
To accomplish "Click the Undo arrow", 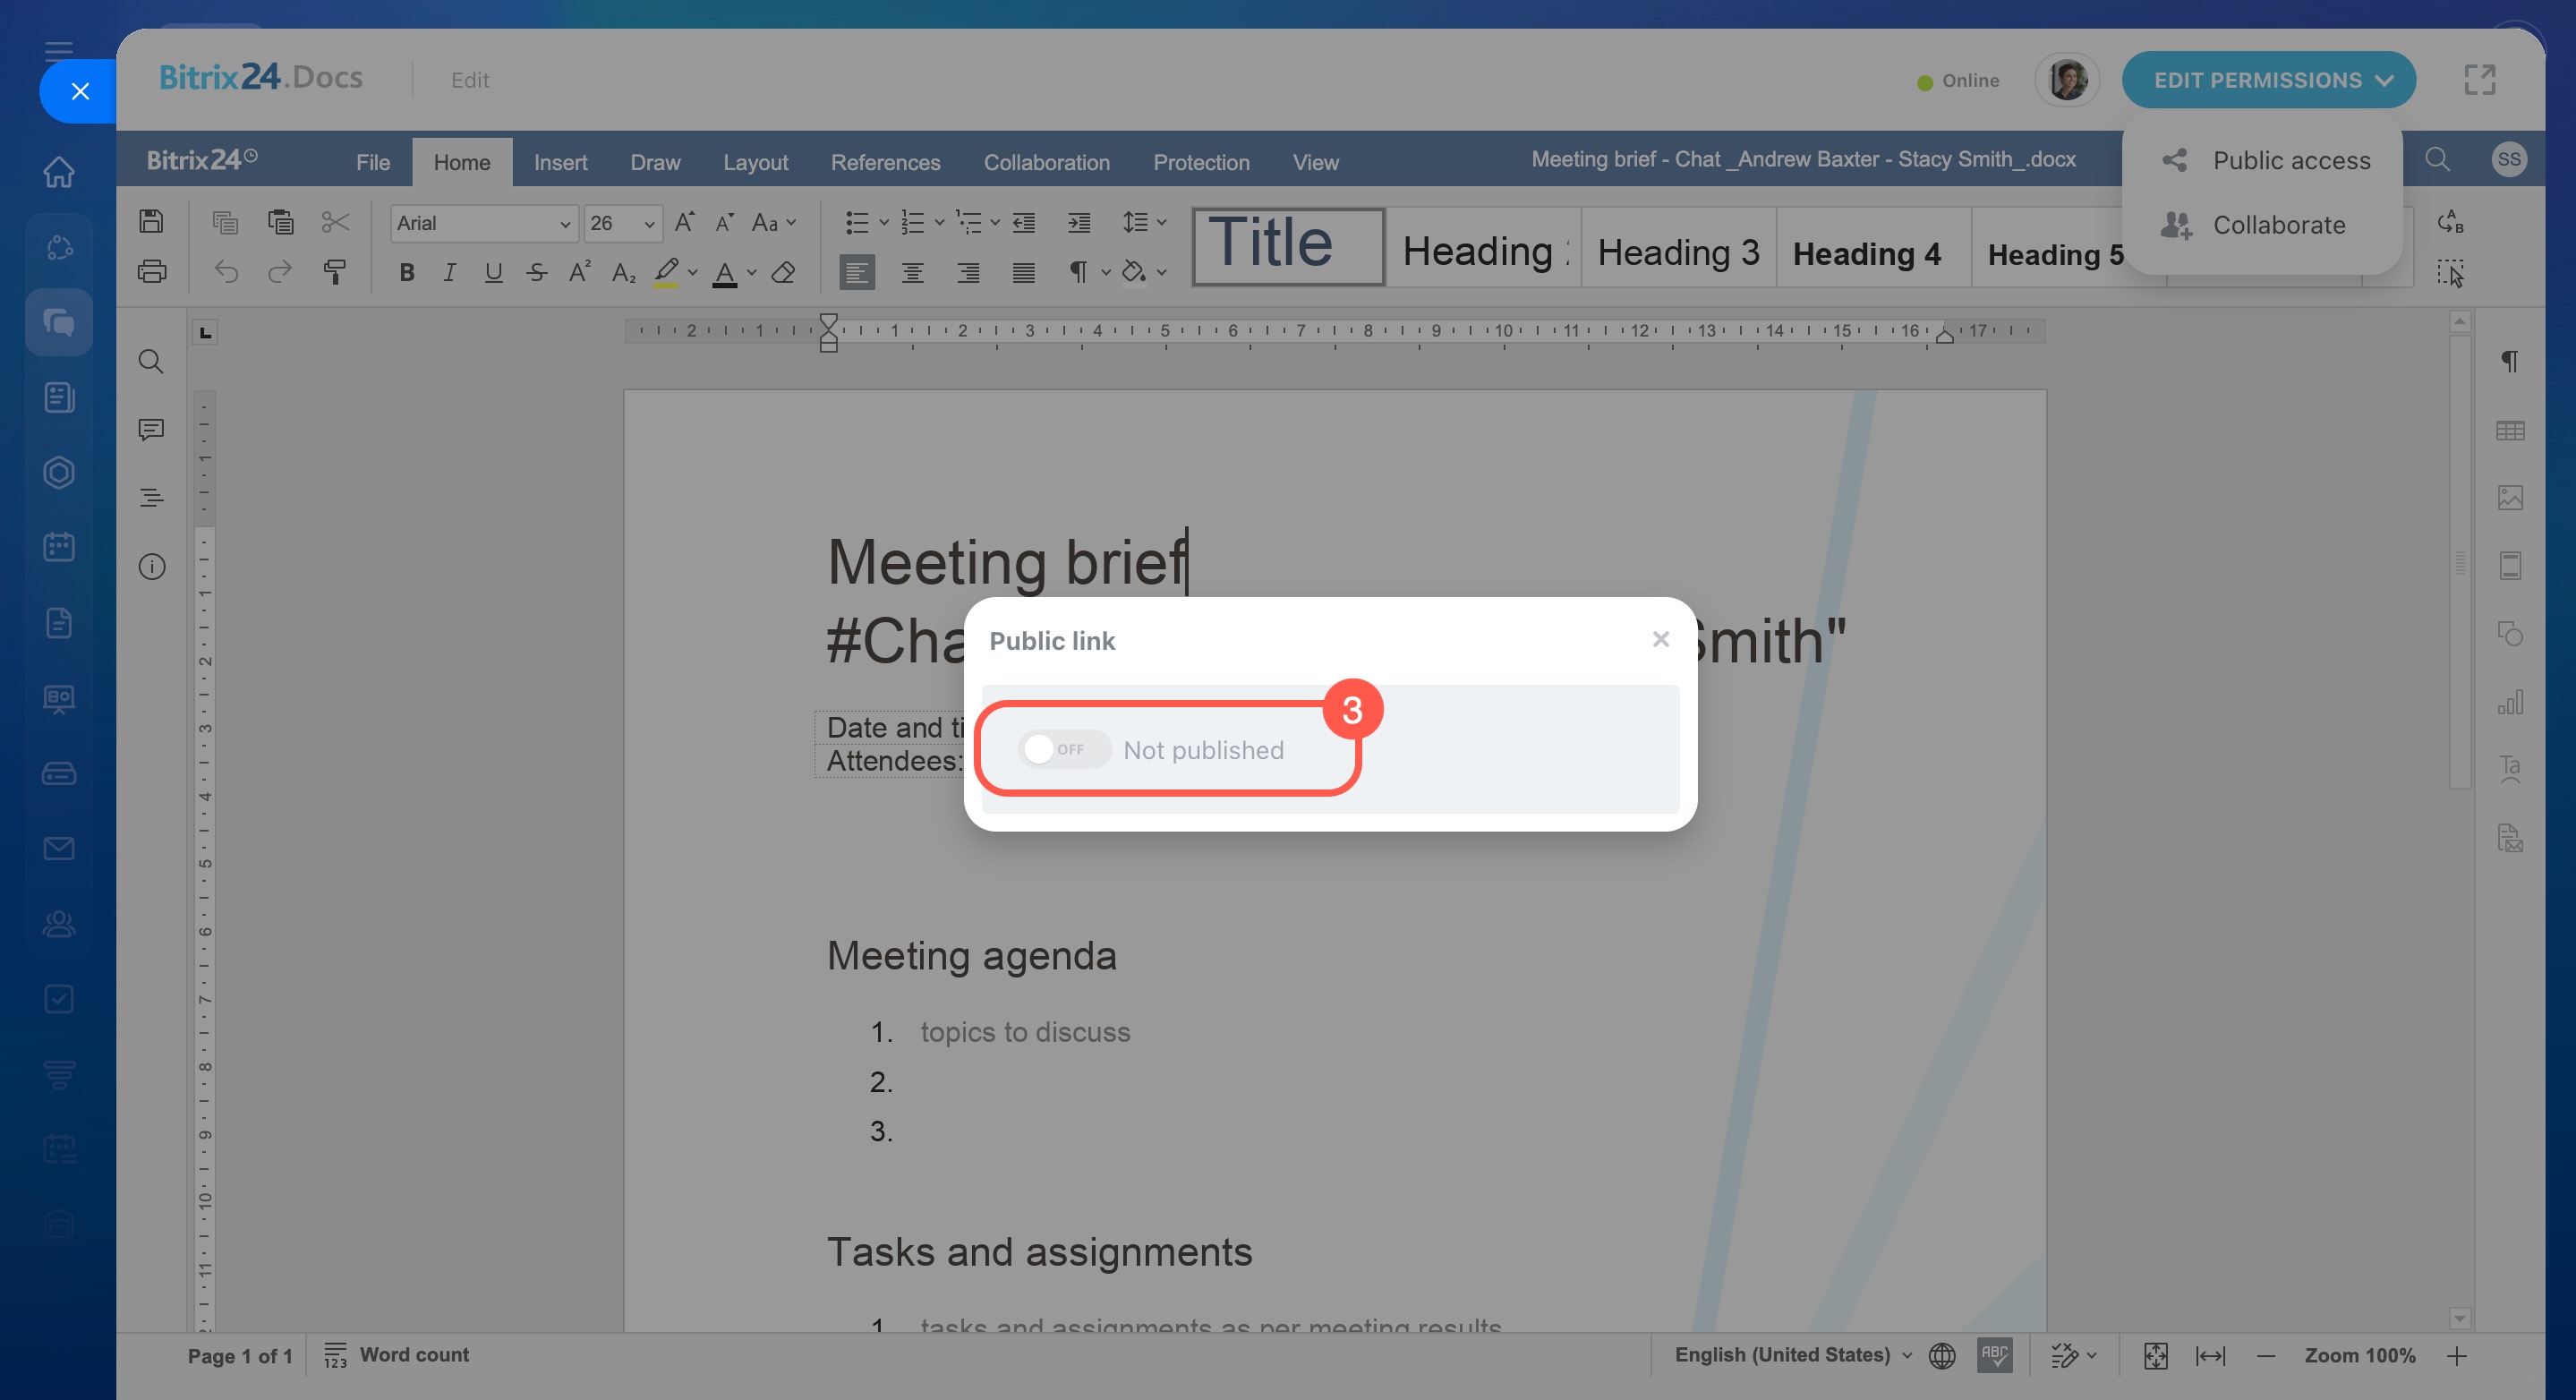I will point(227,271).
